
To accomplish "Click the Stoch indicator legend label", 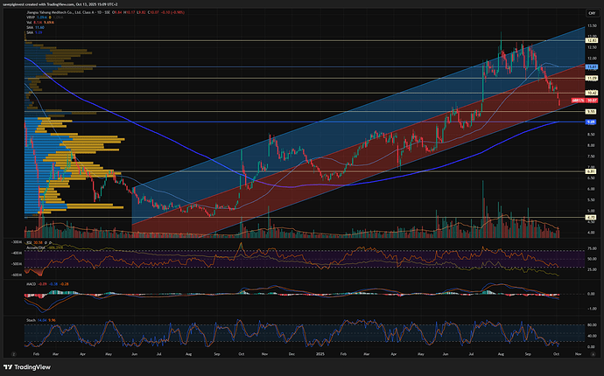I will pyautogui.click(x=32, y=320).
